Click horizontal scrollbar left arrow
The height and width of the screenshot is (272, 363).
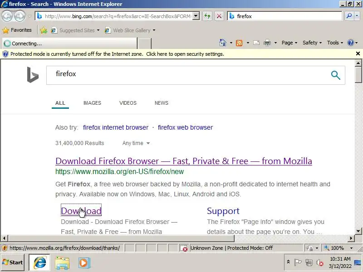point(4,238)
